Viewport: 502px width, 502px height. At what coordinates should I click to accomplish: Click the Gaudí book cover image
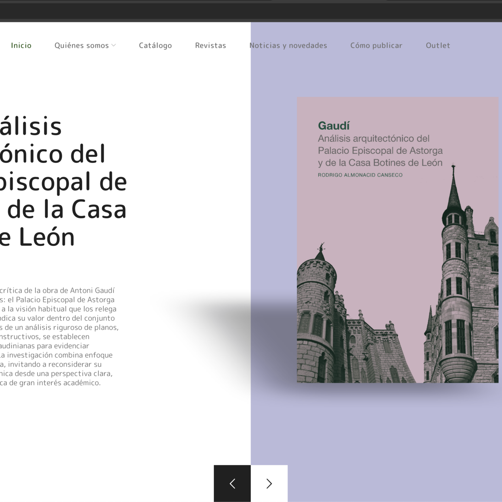point(398,240)
